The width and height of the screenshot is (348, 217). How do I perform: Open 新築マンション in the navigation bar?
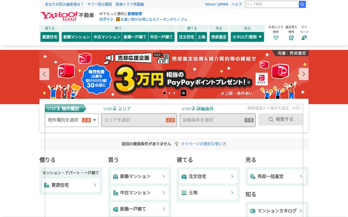click(x=77, y=37)
